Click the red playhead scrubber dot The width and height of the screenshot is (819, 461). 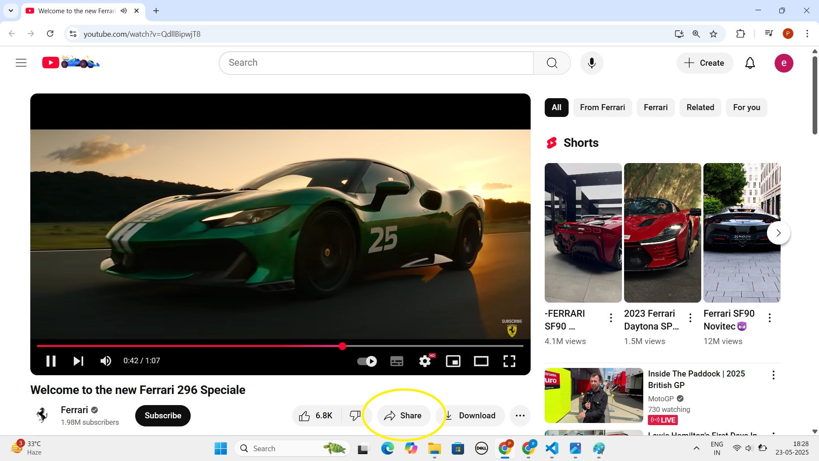pos(342,346)
